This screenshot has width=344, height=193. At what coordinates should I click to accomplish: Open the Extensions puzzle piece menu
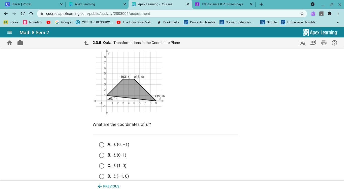click(x=329, y=14)
